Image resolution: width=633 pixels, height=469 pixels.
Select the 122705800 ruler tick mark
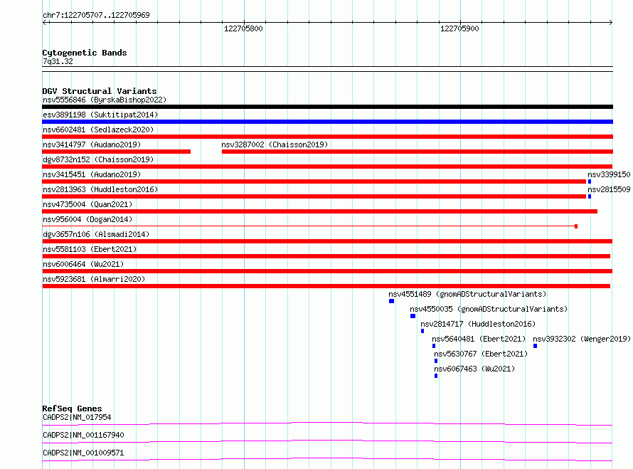point(244,22)
